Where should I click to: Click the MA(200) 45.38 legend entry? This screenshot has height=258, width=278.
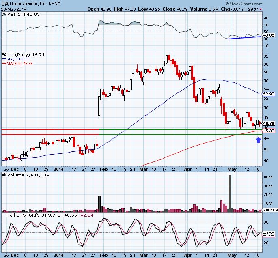[x=17, y=63]
